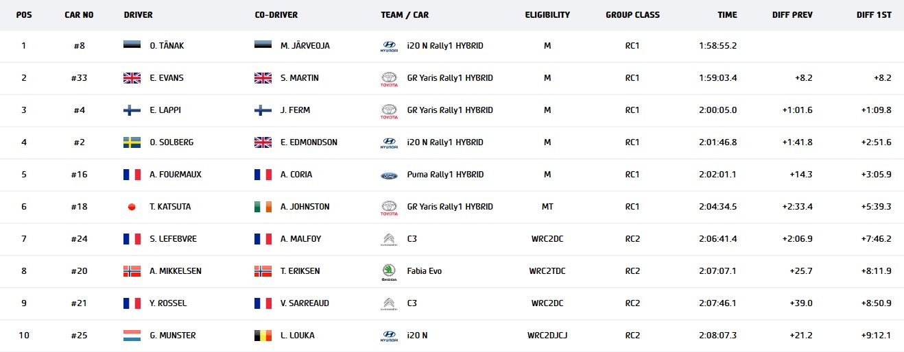Click Ford logo next to Puma Rally1
904x352 pixels.
388,175
